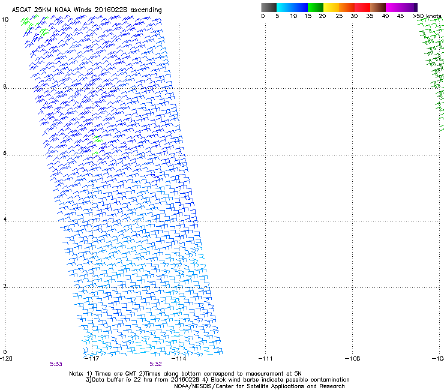Click the latitude axis label '0'
The width and height of the screenshot is (444, 390).
5,352
